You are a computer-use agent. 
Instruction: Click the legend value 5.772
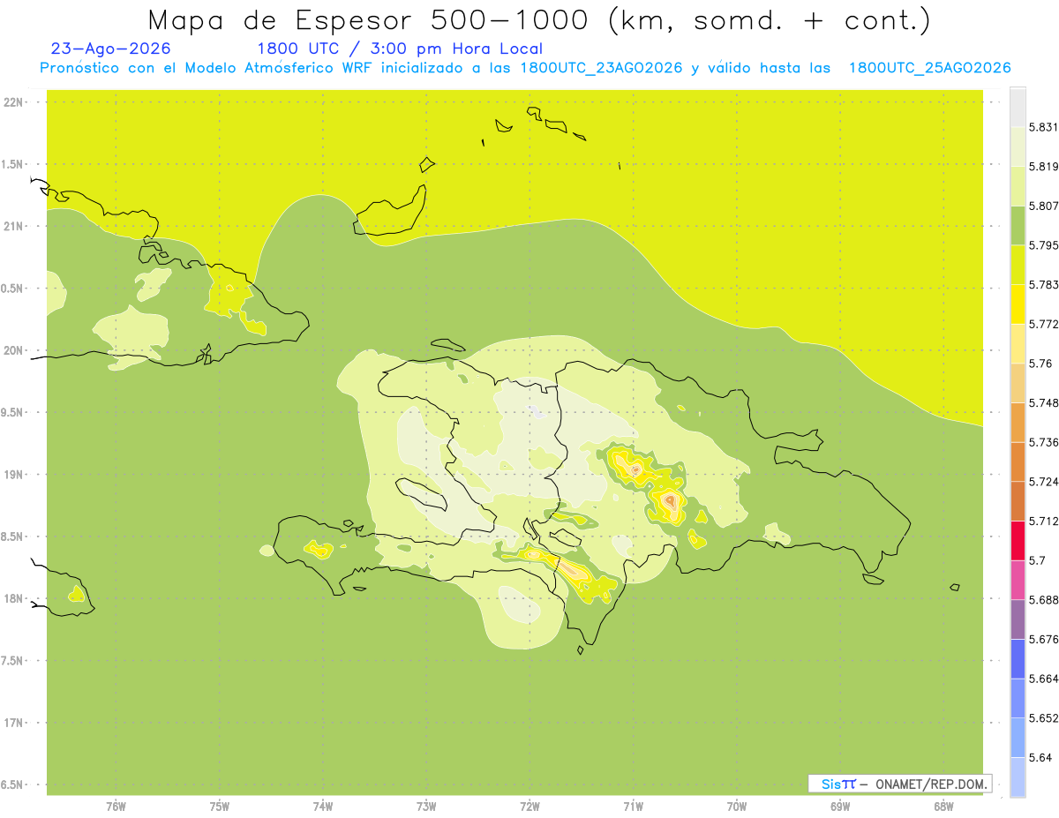click(x=1044, y=324)
